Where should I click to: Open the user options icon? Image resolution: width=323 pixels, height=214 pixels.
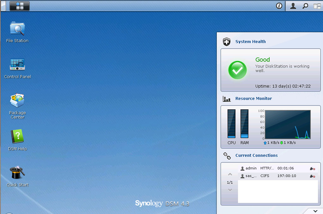[x=293, y=6]
